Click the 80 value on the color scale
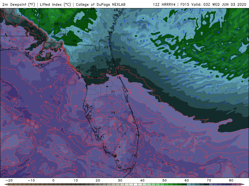Image resolution: width=249 pixels, height=186 pixels. pos(231,180)
